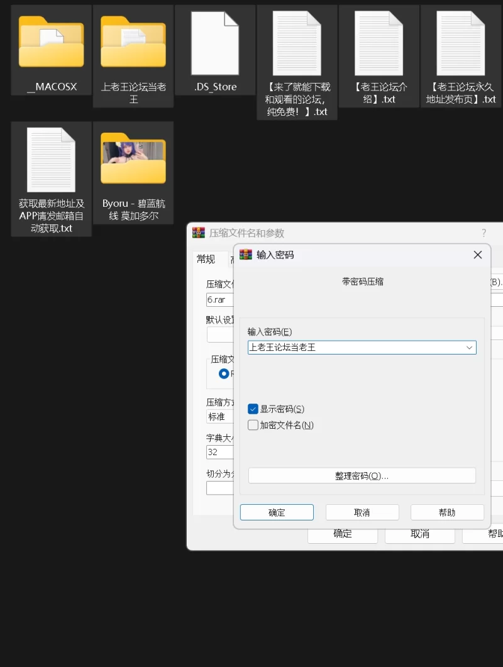503x667 pixels.
Task: Select the radio button under 压缩文件格式
Action: [x=224, y=373]
